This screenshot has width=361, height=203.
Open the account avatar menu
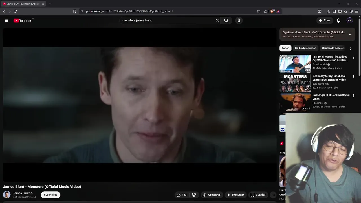click(x=349, y=20)
